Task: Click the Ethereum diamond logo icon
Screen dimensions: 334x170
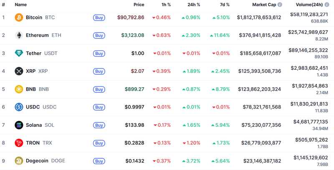Action: pos(19,36)
